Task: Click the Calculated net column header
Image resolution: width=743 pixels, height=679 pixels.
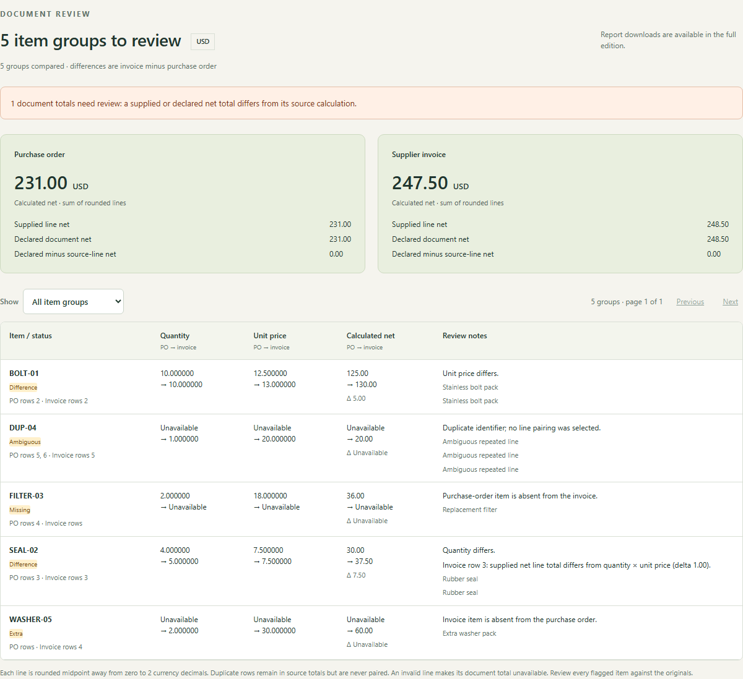Action: click(370, 336)
